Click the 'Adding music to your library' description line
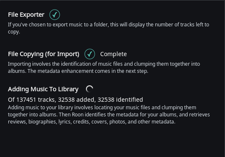The width and height of the screenshot is (225, 157). pyautogui.click(x=102, y=108)
